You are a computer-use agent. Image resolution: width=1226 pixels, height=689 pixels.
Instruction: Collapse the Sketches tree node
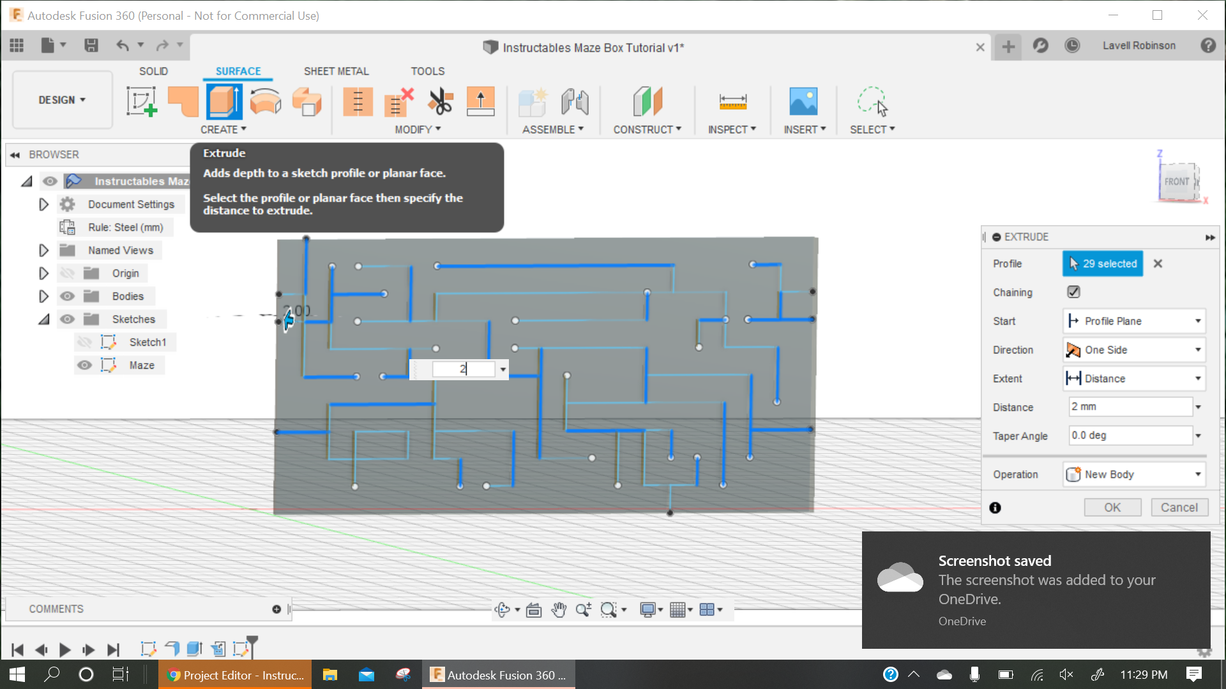pos(43,319)
